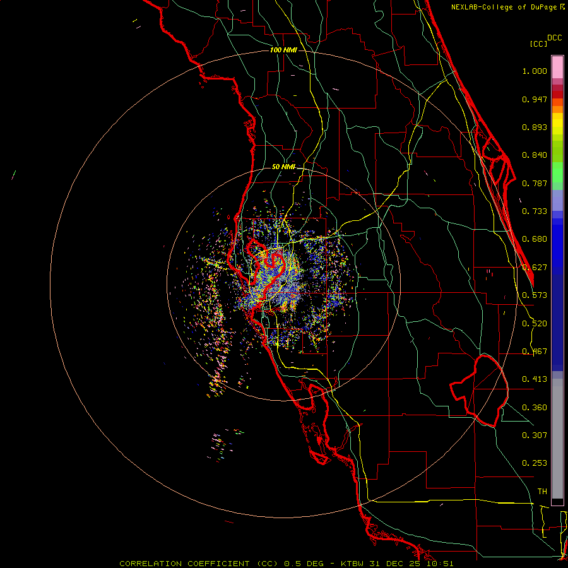Pick the light periwinkle color bar segment
This screenshot has height=568, width=568.
tap(557, 200)
